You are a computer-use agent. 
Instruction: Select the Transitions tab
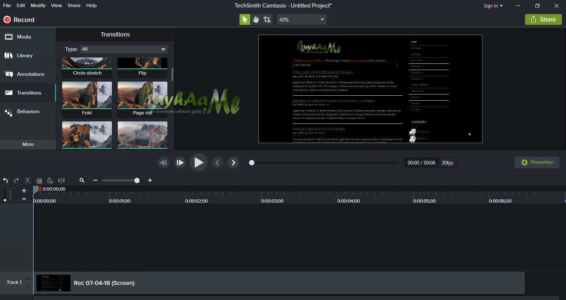click(x=28, y=93)
